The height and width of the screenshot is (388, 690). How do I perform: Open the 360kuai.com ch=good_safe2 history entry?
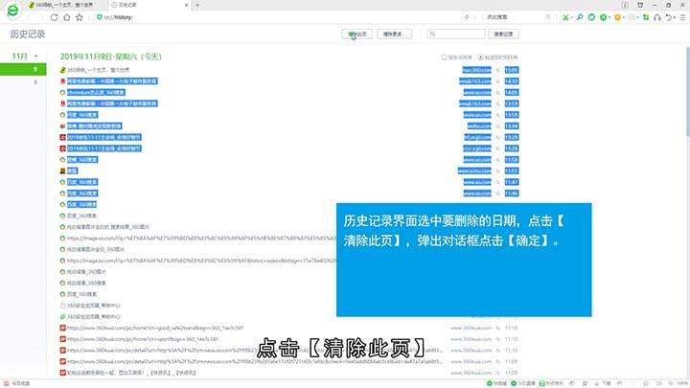point(155,328)
